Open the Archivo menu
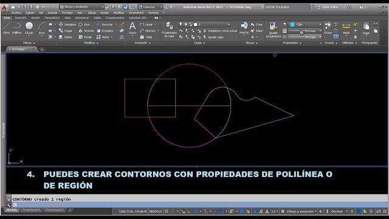Screen dimensions: 389x219 16,13
